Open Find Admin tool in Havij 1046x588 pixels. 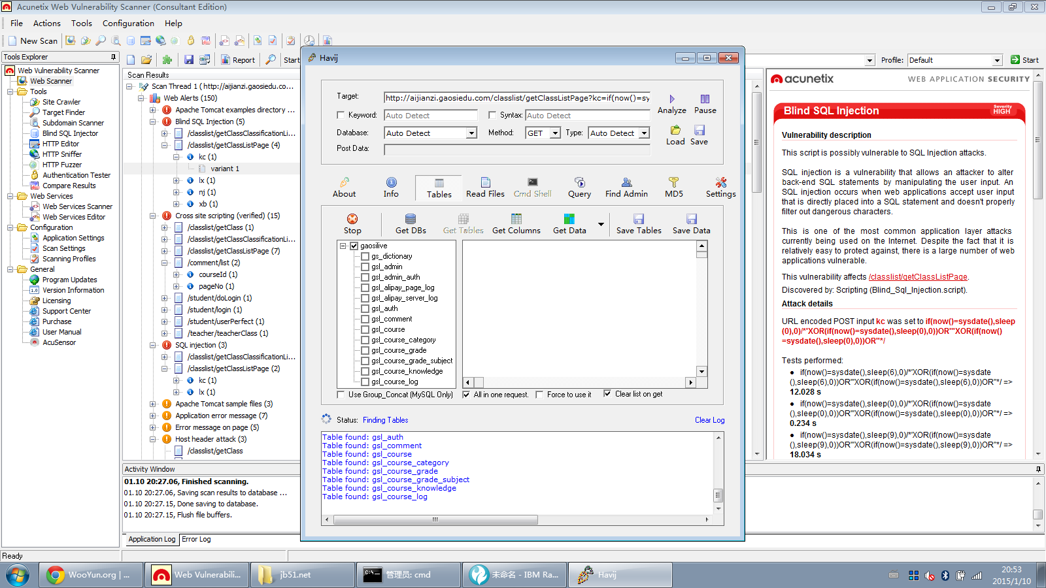point(626,188)
